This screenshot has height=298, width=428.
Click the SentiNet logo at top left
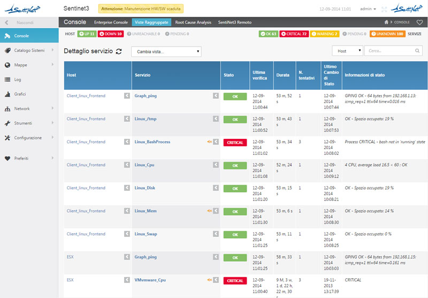[x=22, y=9]
